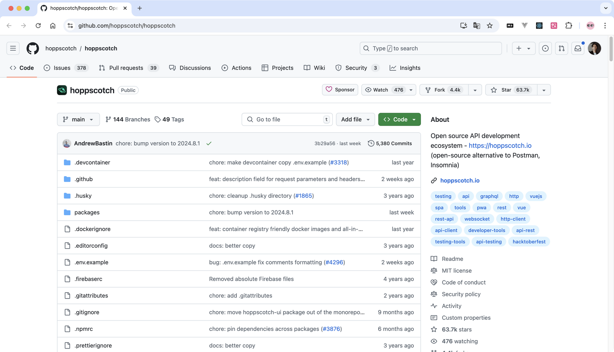Open the issues icon in header

pyautogui.click(x=545, y=48)
